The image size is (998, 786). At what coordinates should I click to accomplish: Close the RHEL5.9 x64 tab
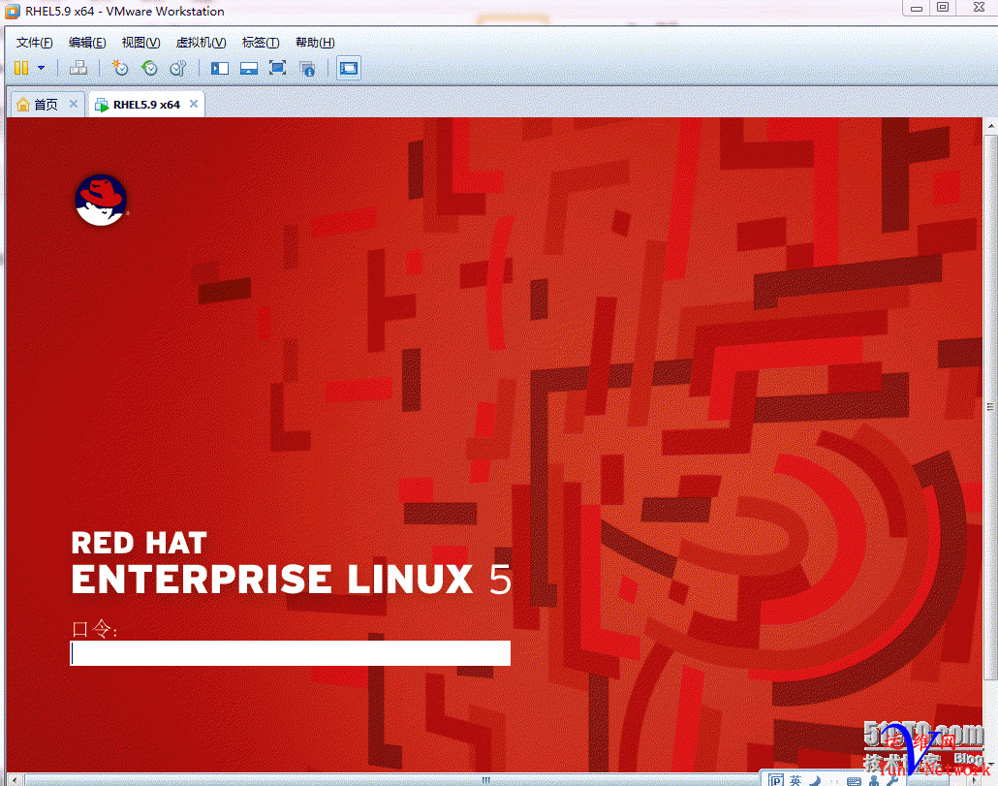click(x=194, y=104)
